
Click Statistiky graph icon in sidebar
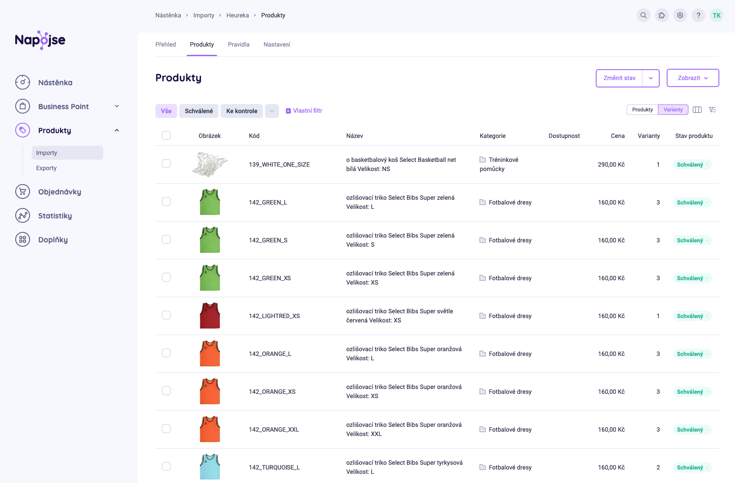[23, 215]
